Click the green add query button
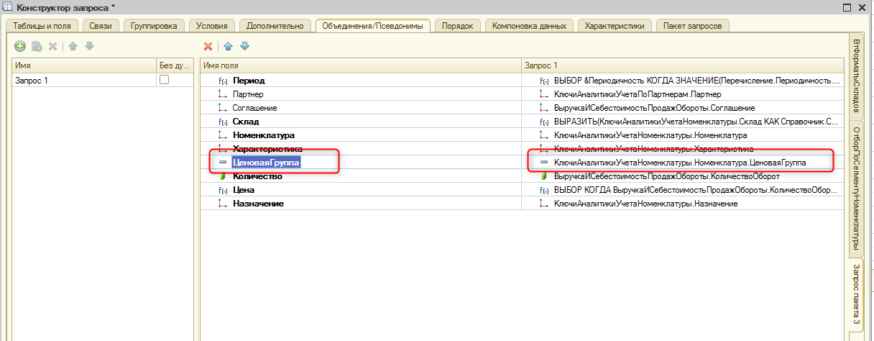 [20, 46]
